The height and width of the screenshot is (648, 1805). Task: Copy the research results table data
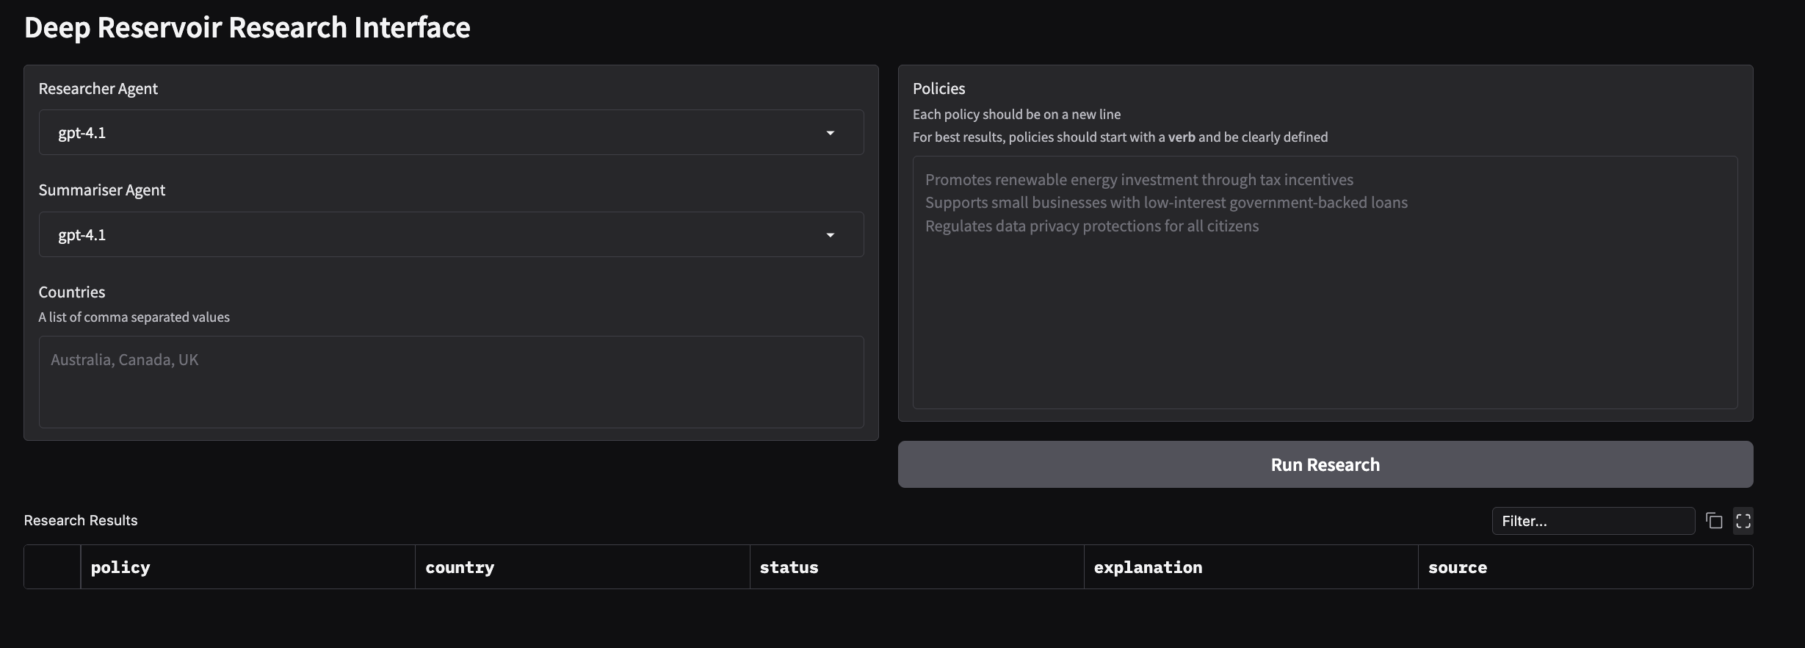click(x=1714, y=521)
